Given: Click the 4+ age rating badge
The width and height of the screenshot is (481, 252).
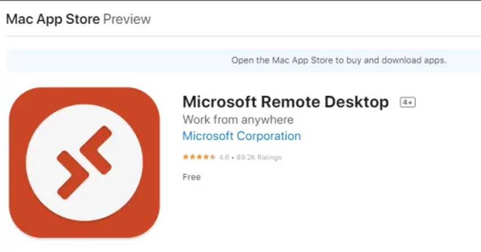Looking at the screenshot, I should pyautogui.click(x=407, y=102).
